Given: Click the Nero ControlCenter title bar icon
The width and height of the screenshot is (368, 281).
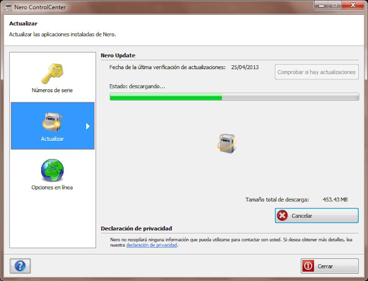Looking at the screenshot, I should 8,7.
